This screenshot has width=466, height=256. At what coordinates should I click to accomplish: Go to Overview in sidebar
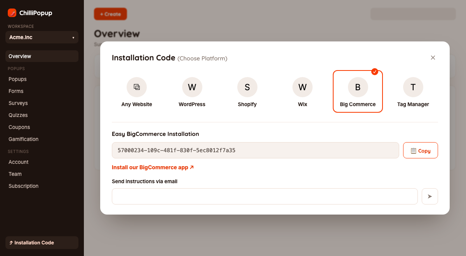(42, 56)
